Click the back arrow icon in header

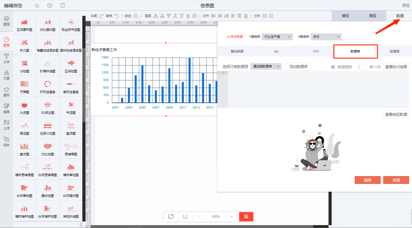pyautogui.click(x=37, y=5)
